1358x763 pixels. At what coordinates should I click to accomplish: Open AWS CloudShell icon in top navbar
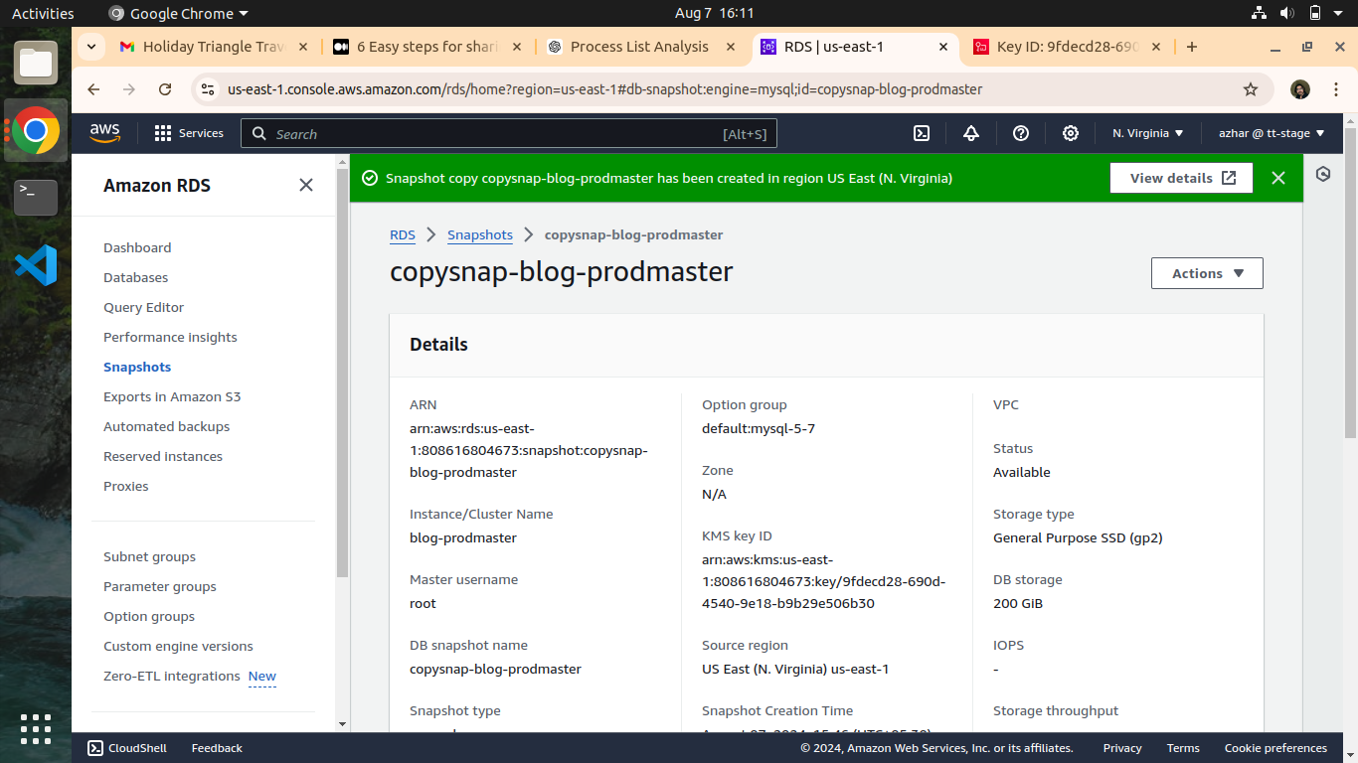tap(922, 133)
